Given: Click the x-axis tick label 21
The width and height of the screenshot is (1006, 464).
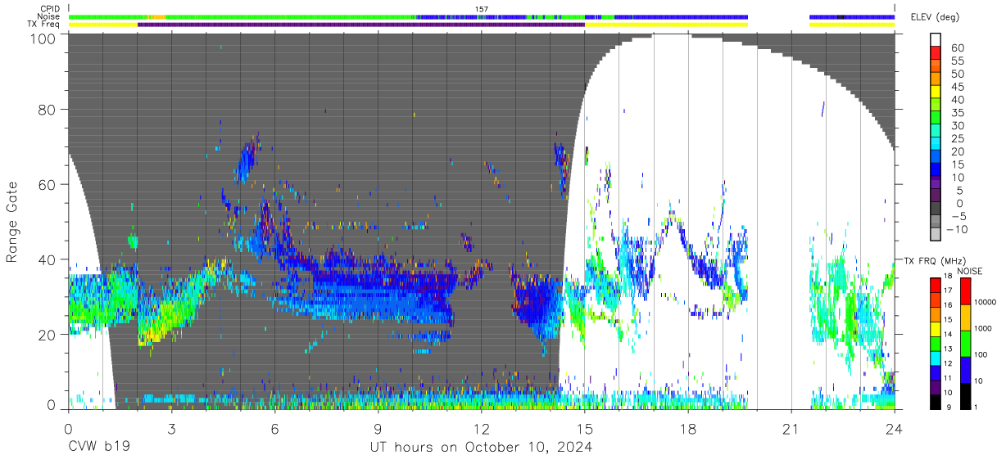Looking at the screenshot, I should 791,429.
